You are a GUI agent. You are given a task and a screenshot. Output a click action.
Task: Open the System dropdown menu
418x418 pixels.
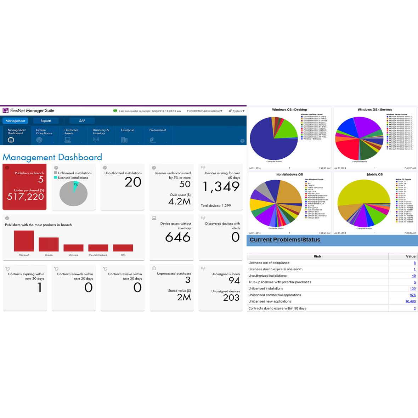[237, 111]
